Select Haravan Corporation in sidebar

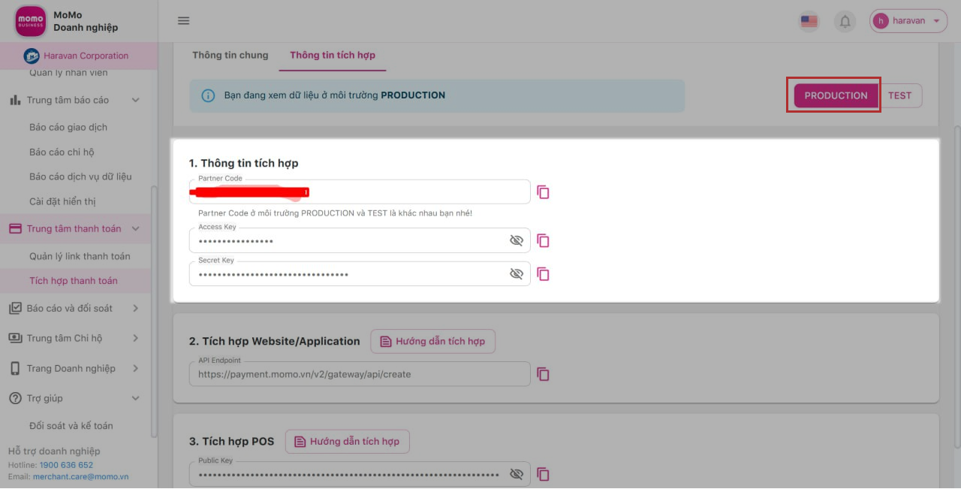pyautogui.click(x=79, y=56)
